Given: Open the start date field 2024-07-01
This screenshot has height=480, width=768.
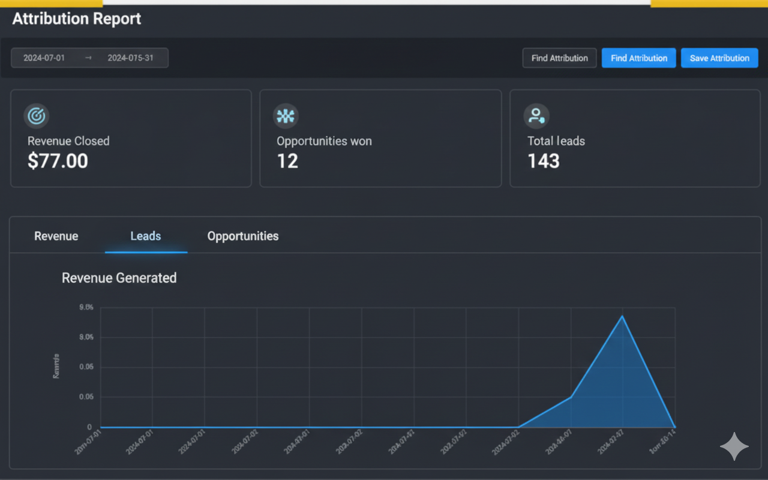Looking at the screenshot, I should (44, 58).
